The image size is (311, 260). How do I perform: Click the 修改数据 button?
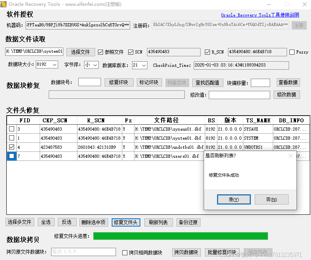[287, 94]
